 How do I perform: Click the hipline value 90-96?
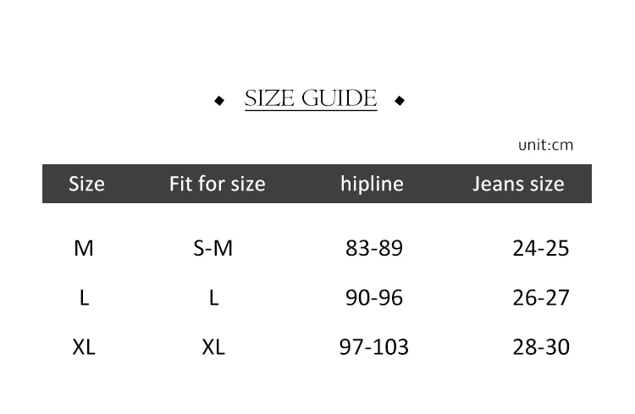point(374,298)
